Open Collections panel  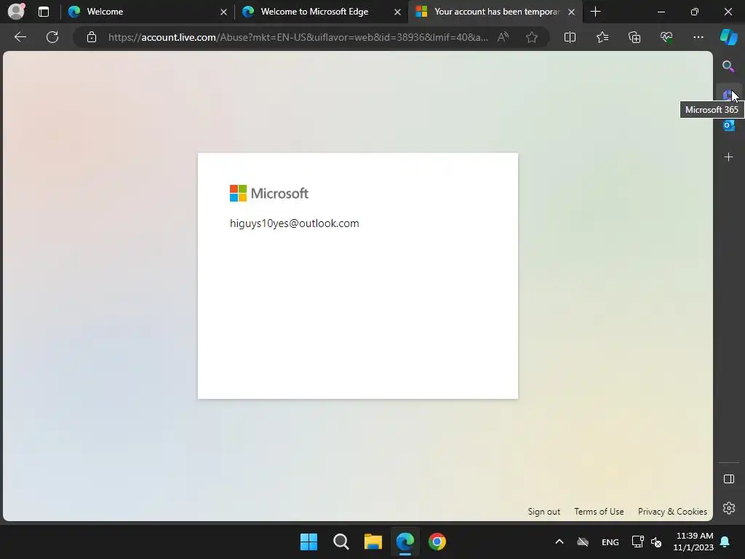(x=634, y=37)
